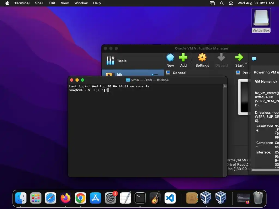Click first VirtualBox icon in the Dock
The width and height of the screenshot is (279, 209).
click(x=206, y=198)
